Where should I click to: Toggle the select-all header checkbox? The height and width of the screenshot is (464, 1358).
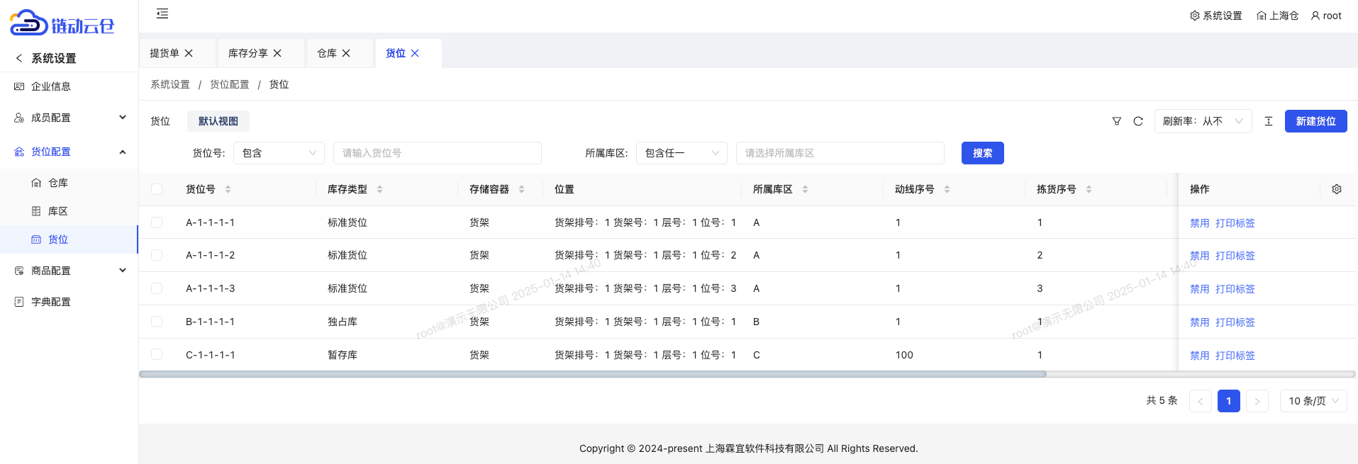click(x=157, y=189)
